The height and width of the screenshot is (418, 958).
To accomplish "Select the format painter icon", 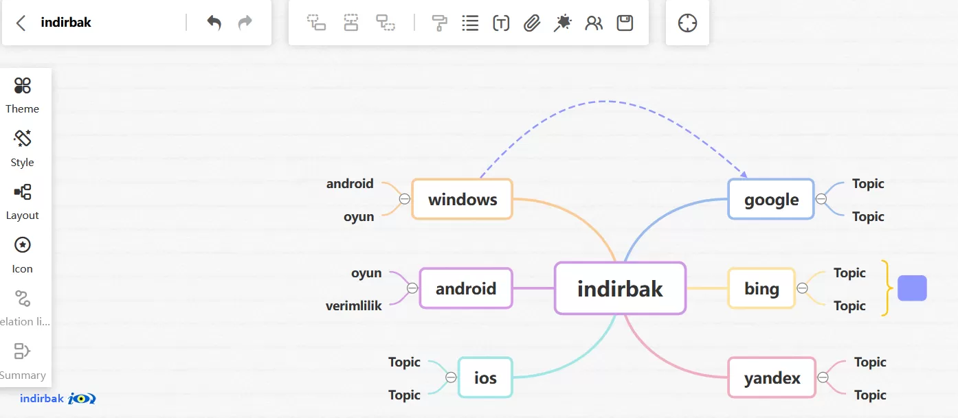I will pyautogui.click(x=439, y=23).
